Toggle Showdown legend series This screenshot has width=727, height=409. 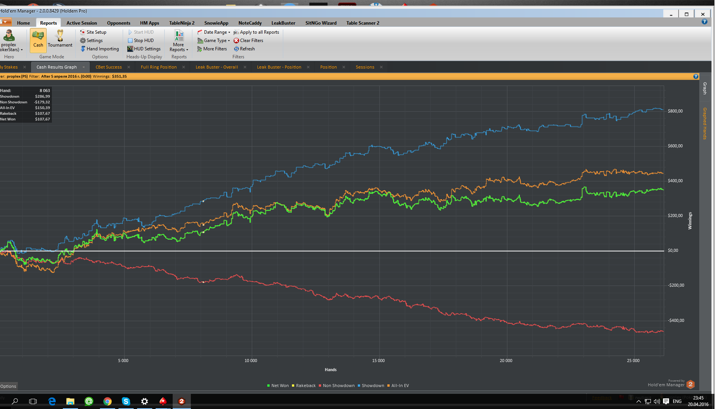(371, 386)
